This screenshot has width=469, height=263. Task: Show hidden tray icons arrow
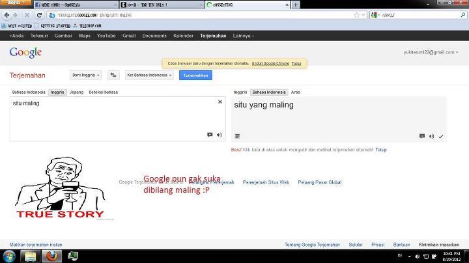click(x=409, y=256)
